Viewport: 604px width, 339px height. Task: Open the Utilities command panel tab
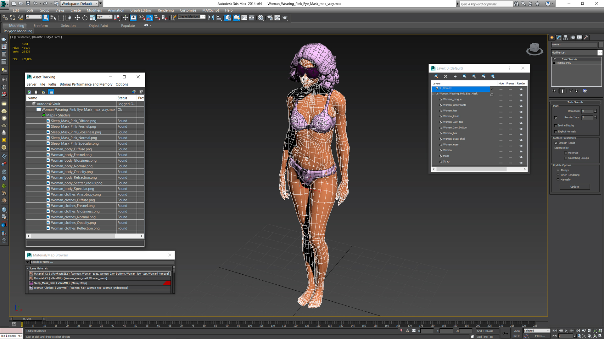[x=586, y=37]
